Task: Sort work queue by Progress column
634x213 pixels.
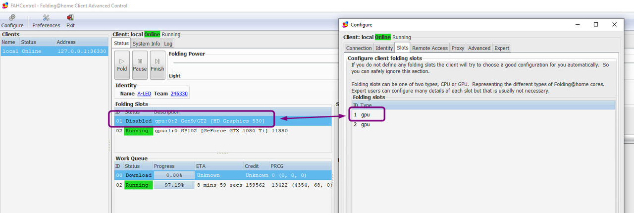Action: 173,166
